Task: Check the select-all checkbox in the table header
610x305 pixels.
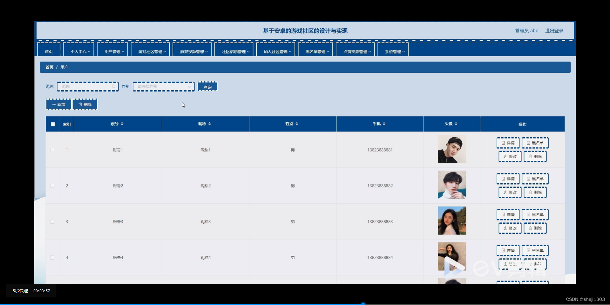Action: coord(53,124)
